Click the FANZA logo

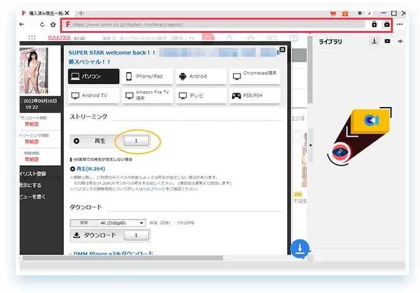point(59,38)
